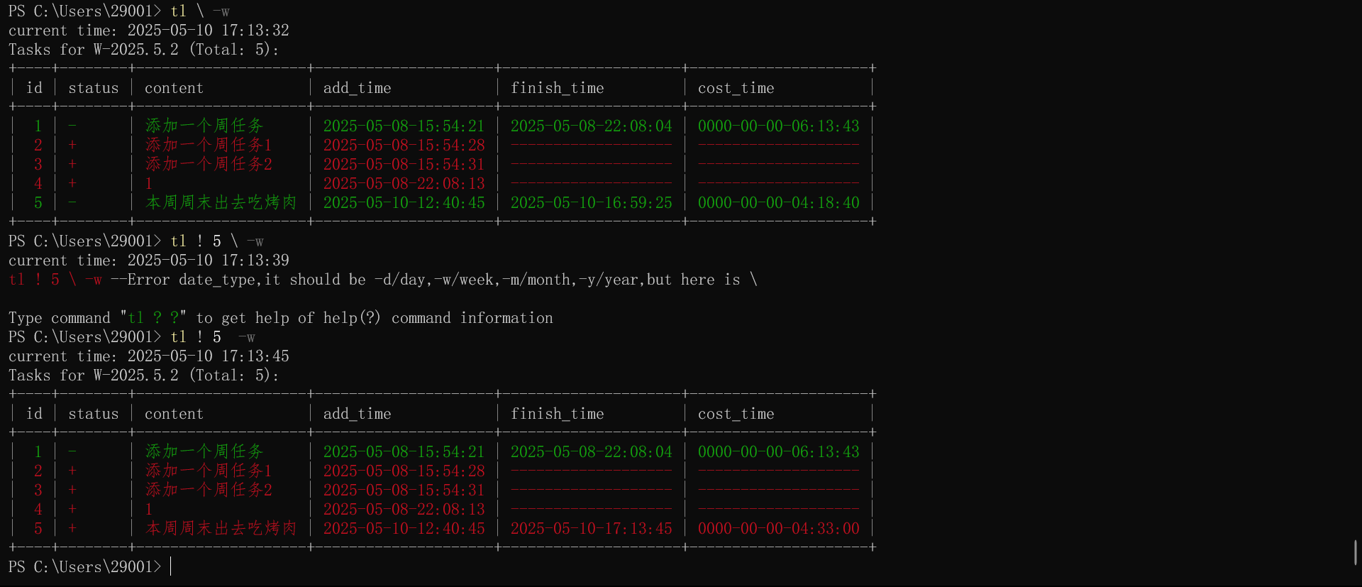Select cost time 0000-00-00-04:33:00
Image resolution: width=1362 pixels, height=587 pixels.
pyautogui.click(x=778, y=529)
